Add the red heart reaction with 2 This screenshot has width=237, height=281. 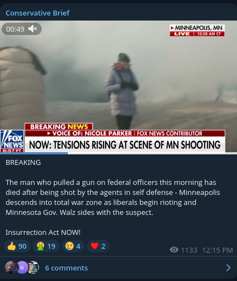[98, 246]
